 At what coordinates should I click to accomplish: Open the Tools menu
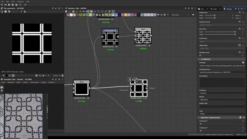(x=13, y=2)
